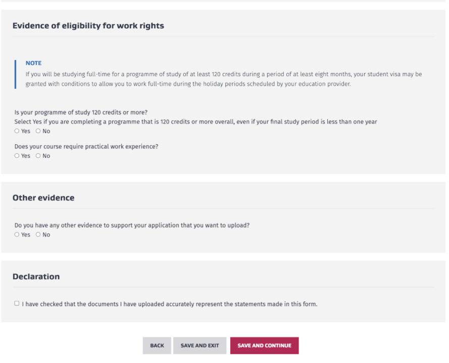449x363 pixels.
Task: Choose No for 120 credits programme question
Action: (x=38, y=131)
